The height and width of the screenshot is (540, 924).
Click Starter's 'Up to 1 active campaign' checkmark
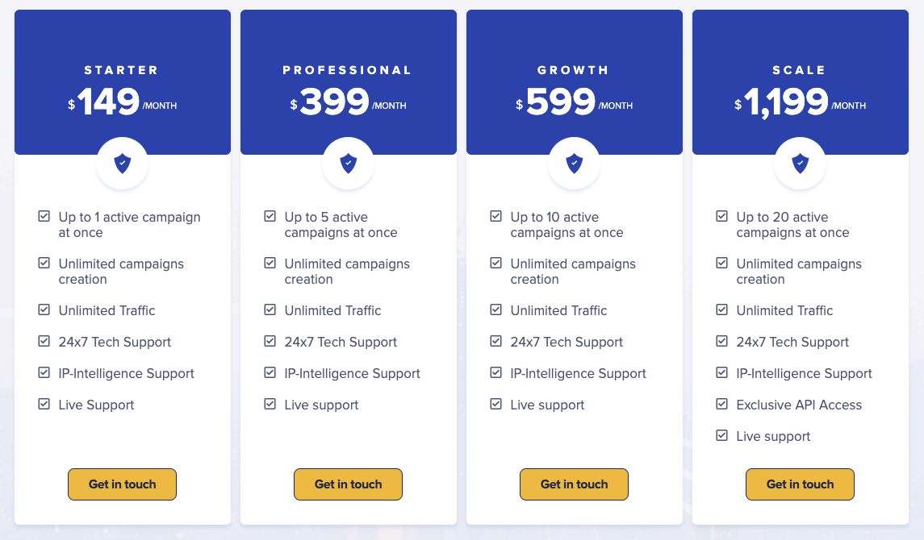click(x=44, y=217)
